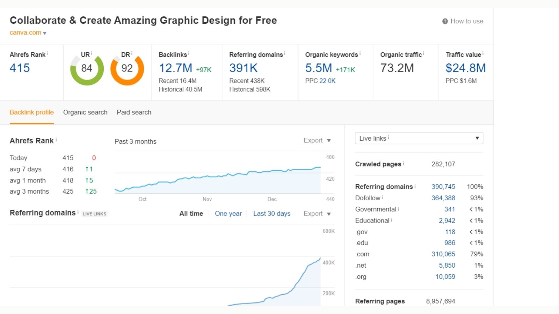This screenshot has height=314, width=559.
Task: Click the question mark icon beside How to use
Action: (x=445, y=21)
